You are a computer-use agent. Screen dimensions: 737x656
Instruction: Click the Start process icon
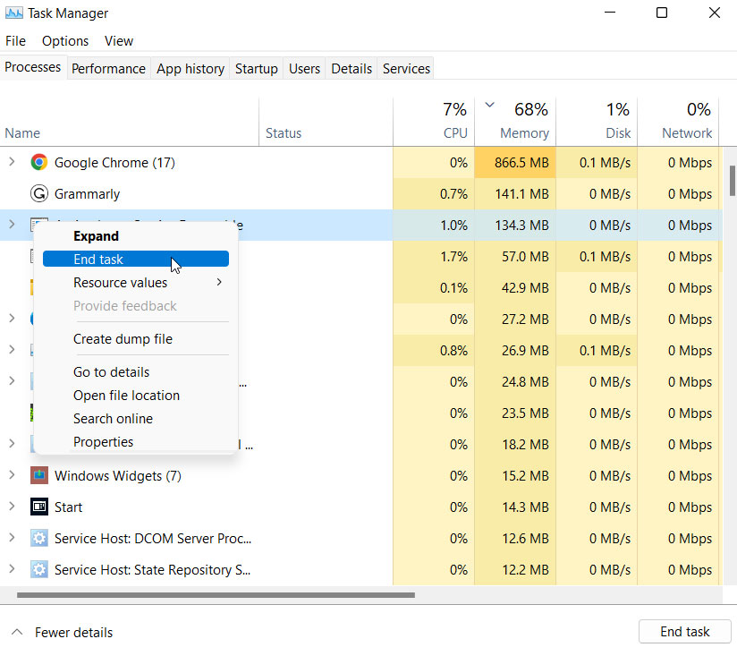tap(39, 507)
